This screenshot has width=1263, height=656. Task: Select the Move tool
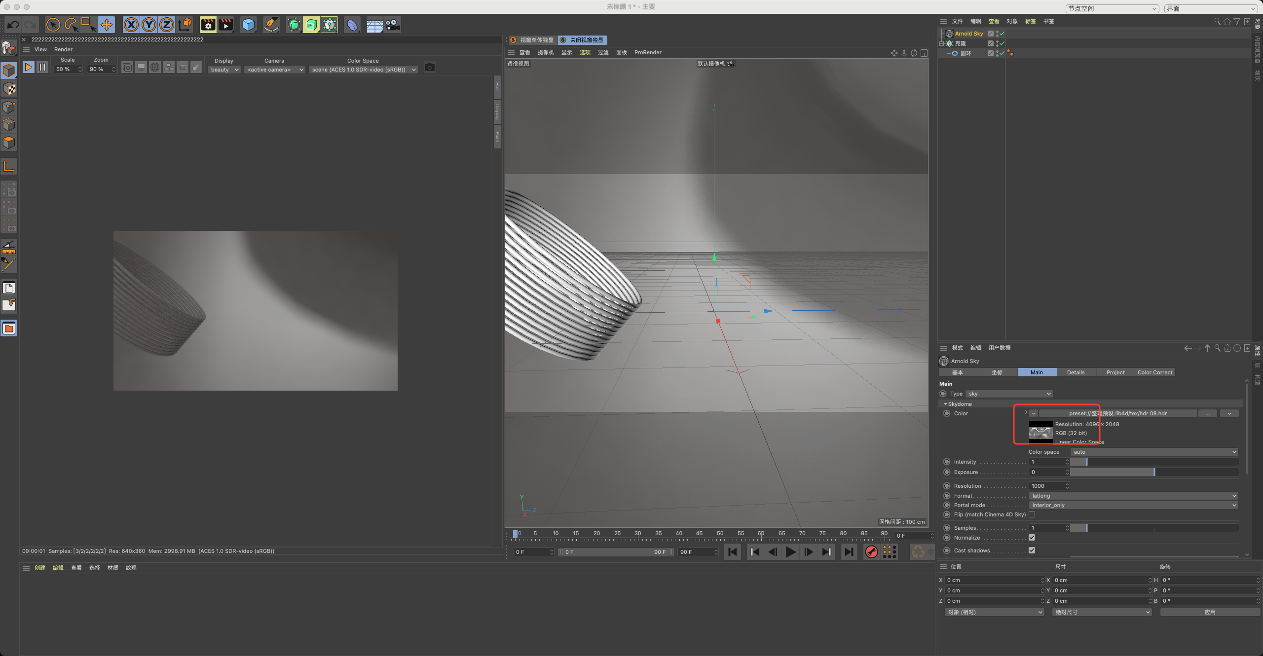click(x=106, y=25)
